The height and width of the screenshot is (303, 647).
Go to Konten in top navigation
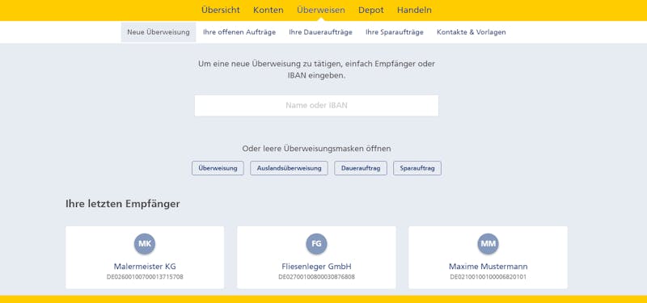coord(269,10)
